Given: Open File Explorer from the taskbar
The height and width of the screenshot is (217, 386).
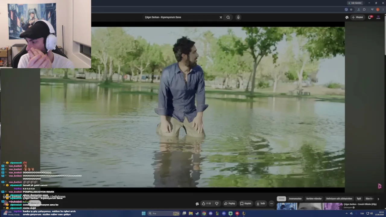Looking at the screenshot, I should (x=191, y=213).
